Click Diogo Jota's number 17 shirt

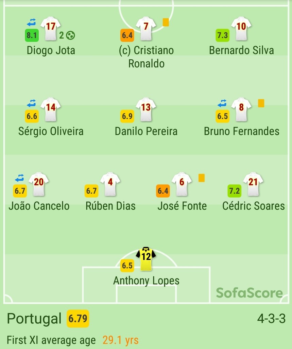point(51,28)
